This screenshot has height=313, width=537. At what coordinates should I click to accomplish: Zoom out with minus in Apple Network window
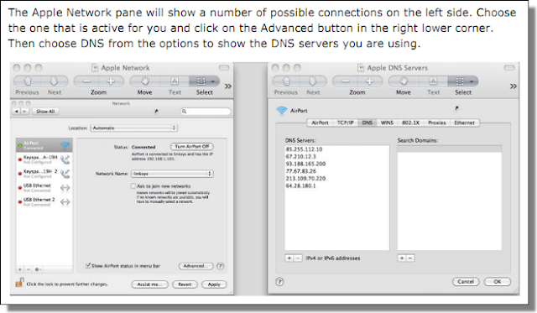tap(86, 81)
